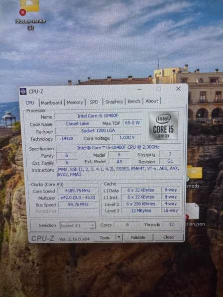Click the Specification field text
The image size is (223, 297).
(118, 147)
